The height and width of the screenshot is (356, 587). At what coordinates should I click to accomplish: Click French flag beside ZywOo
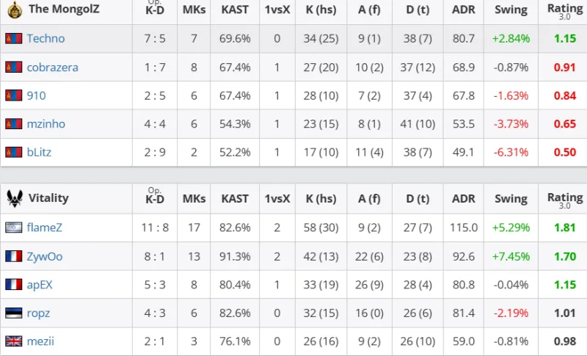coord(13,256)
